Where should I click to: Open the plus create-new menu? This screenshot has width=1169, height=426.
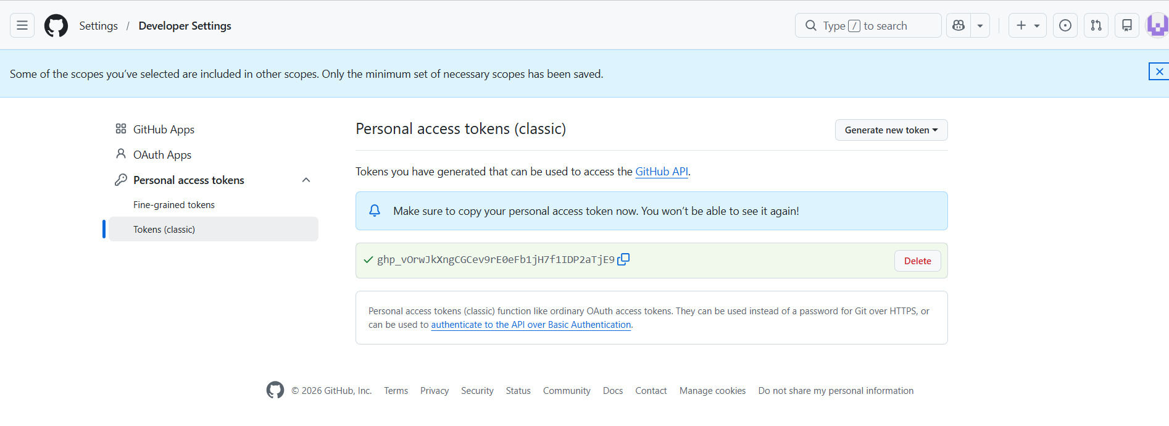coord(1028,25)
